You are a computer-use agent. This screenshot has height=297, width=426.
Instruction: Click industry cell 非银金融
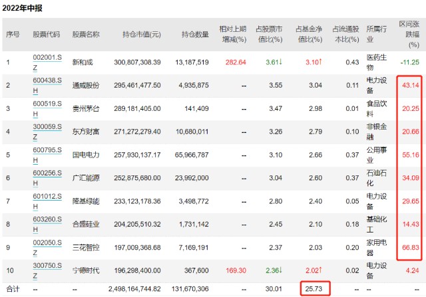click(x=376, y=132)
